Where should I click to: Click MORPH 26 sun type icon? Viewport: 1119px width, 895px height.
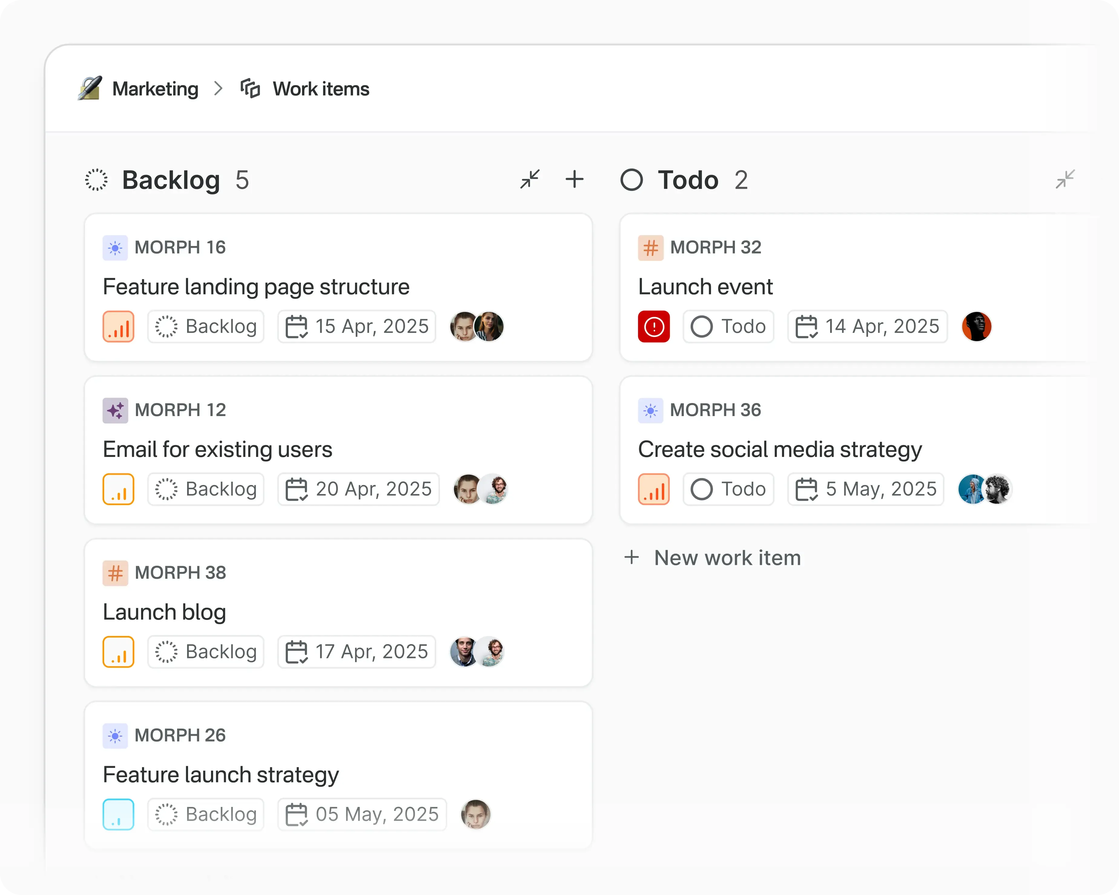click(115, 736)
